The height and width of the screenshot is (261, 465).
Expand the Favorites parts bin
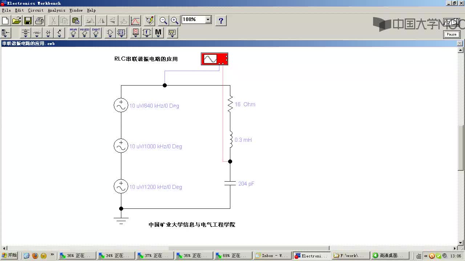pyautogui.click(x=6, y=33)
